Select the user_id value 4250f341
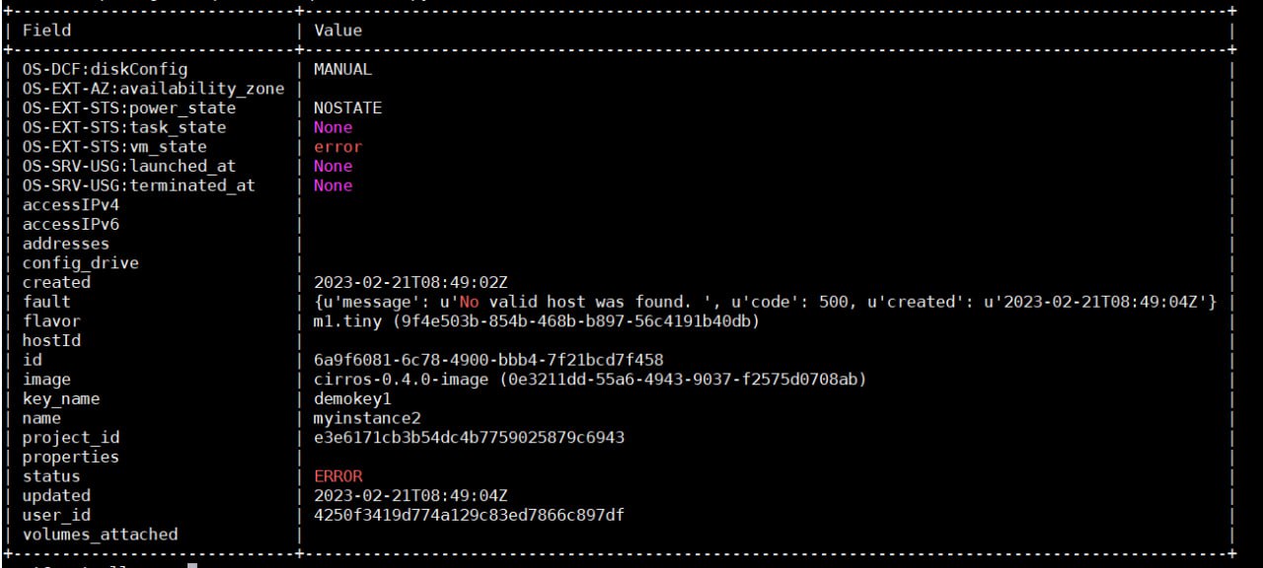Screen dimensions: 1263x568 [x=469, y=515]
